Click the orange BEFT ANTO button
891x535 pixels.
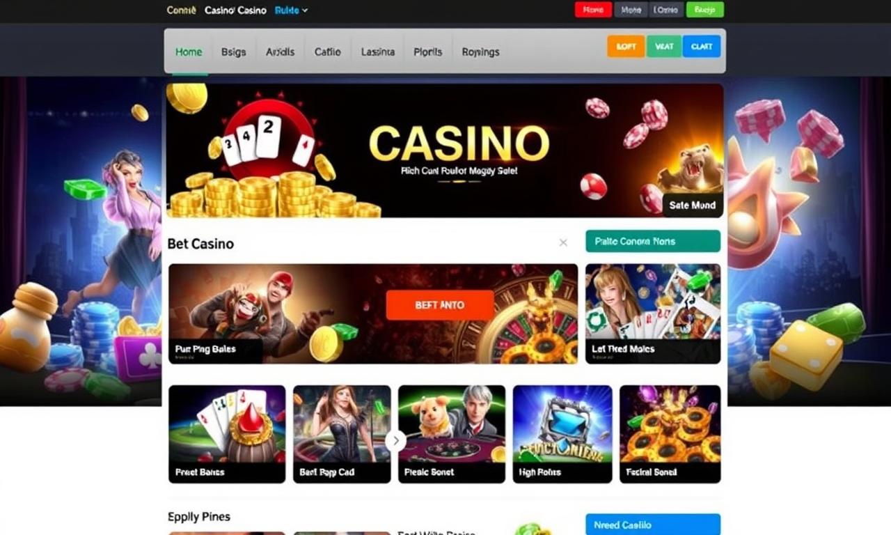[440, 305]
